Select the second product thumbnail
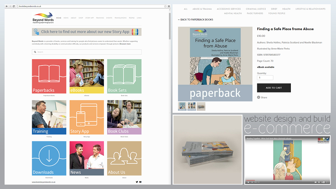 pyautogui.click(x=191, y=106)
